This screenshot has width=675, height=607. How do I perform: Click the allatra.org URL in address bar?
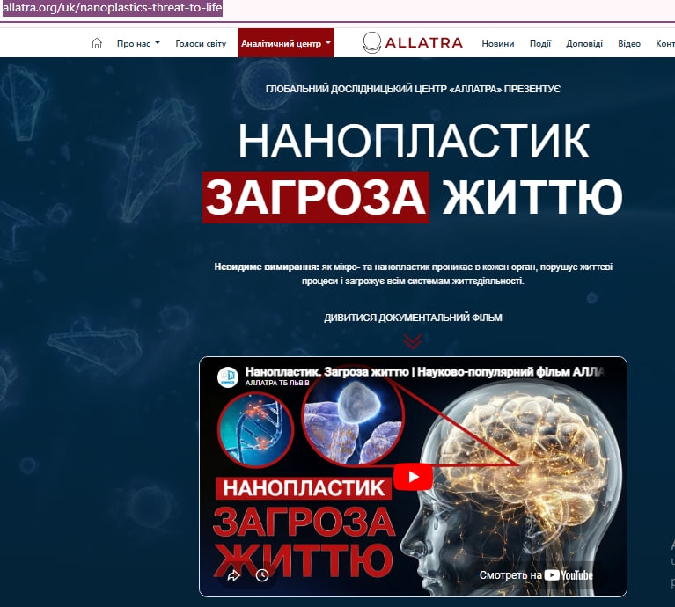click(113, 8)
